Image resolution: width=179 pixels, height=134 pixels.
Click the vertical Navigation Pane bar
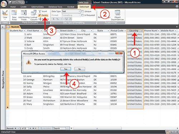(3, 79)
